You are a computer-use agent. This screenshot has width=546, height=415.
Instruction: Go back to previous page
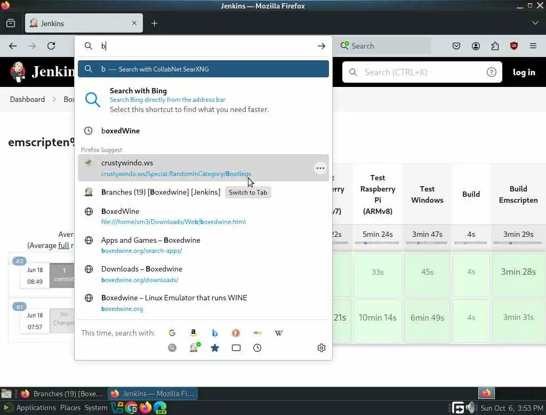(x=13, y=46)
